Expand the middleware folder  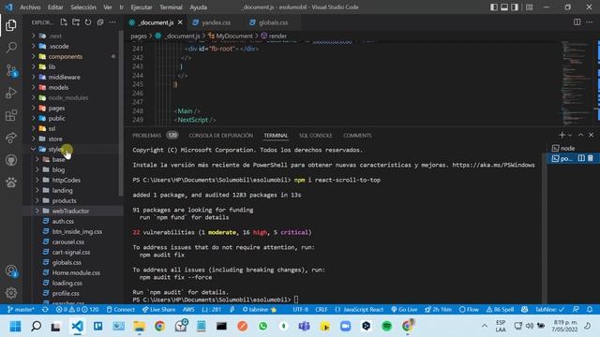(64, 77)
